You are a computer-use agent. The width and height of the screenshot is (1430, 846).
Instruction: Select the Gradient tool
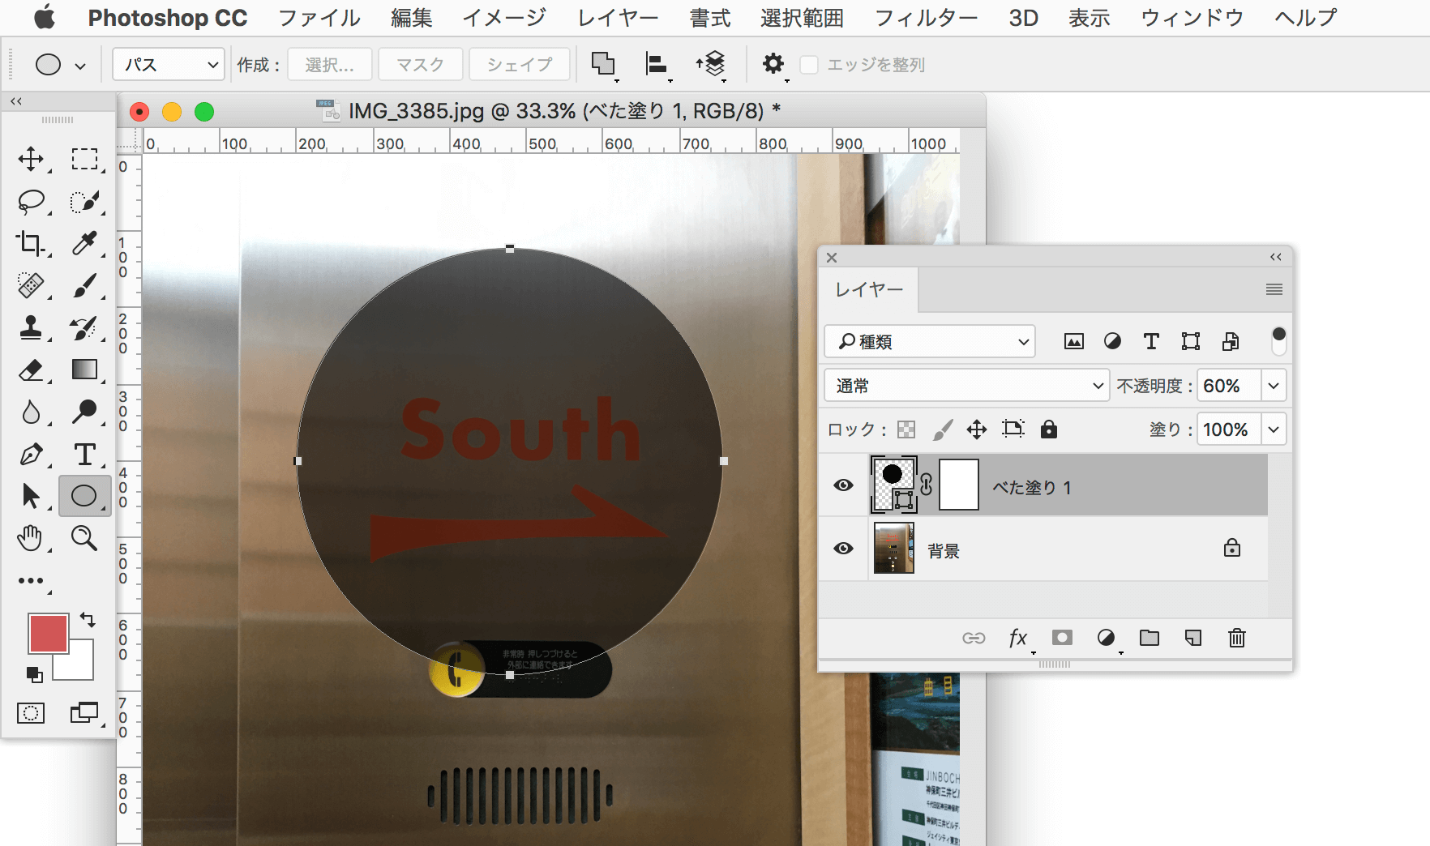pyautogui.click(x=84, y=370)
